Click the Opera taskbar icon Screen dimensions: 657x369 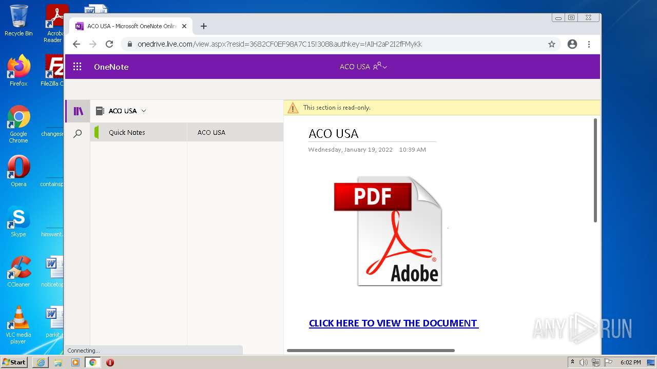pyautogui.click(x=110, y=362)
